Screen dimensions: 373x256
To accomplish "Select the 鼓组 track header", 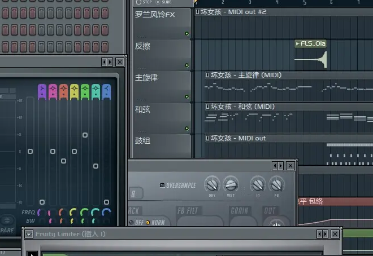I will pyautogui.click(x=162, y=146).
